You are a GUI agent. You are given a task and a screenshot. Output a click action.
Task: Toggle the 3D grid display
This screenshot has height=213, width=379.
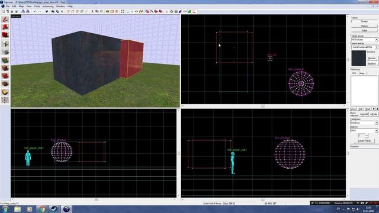coord(8,11)
